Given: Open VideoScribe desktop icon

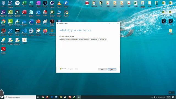Looking at the screenshot, I should tap(17, 4).
